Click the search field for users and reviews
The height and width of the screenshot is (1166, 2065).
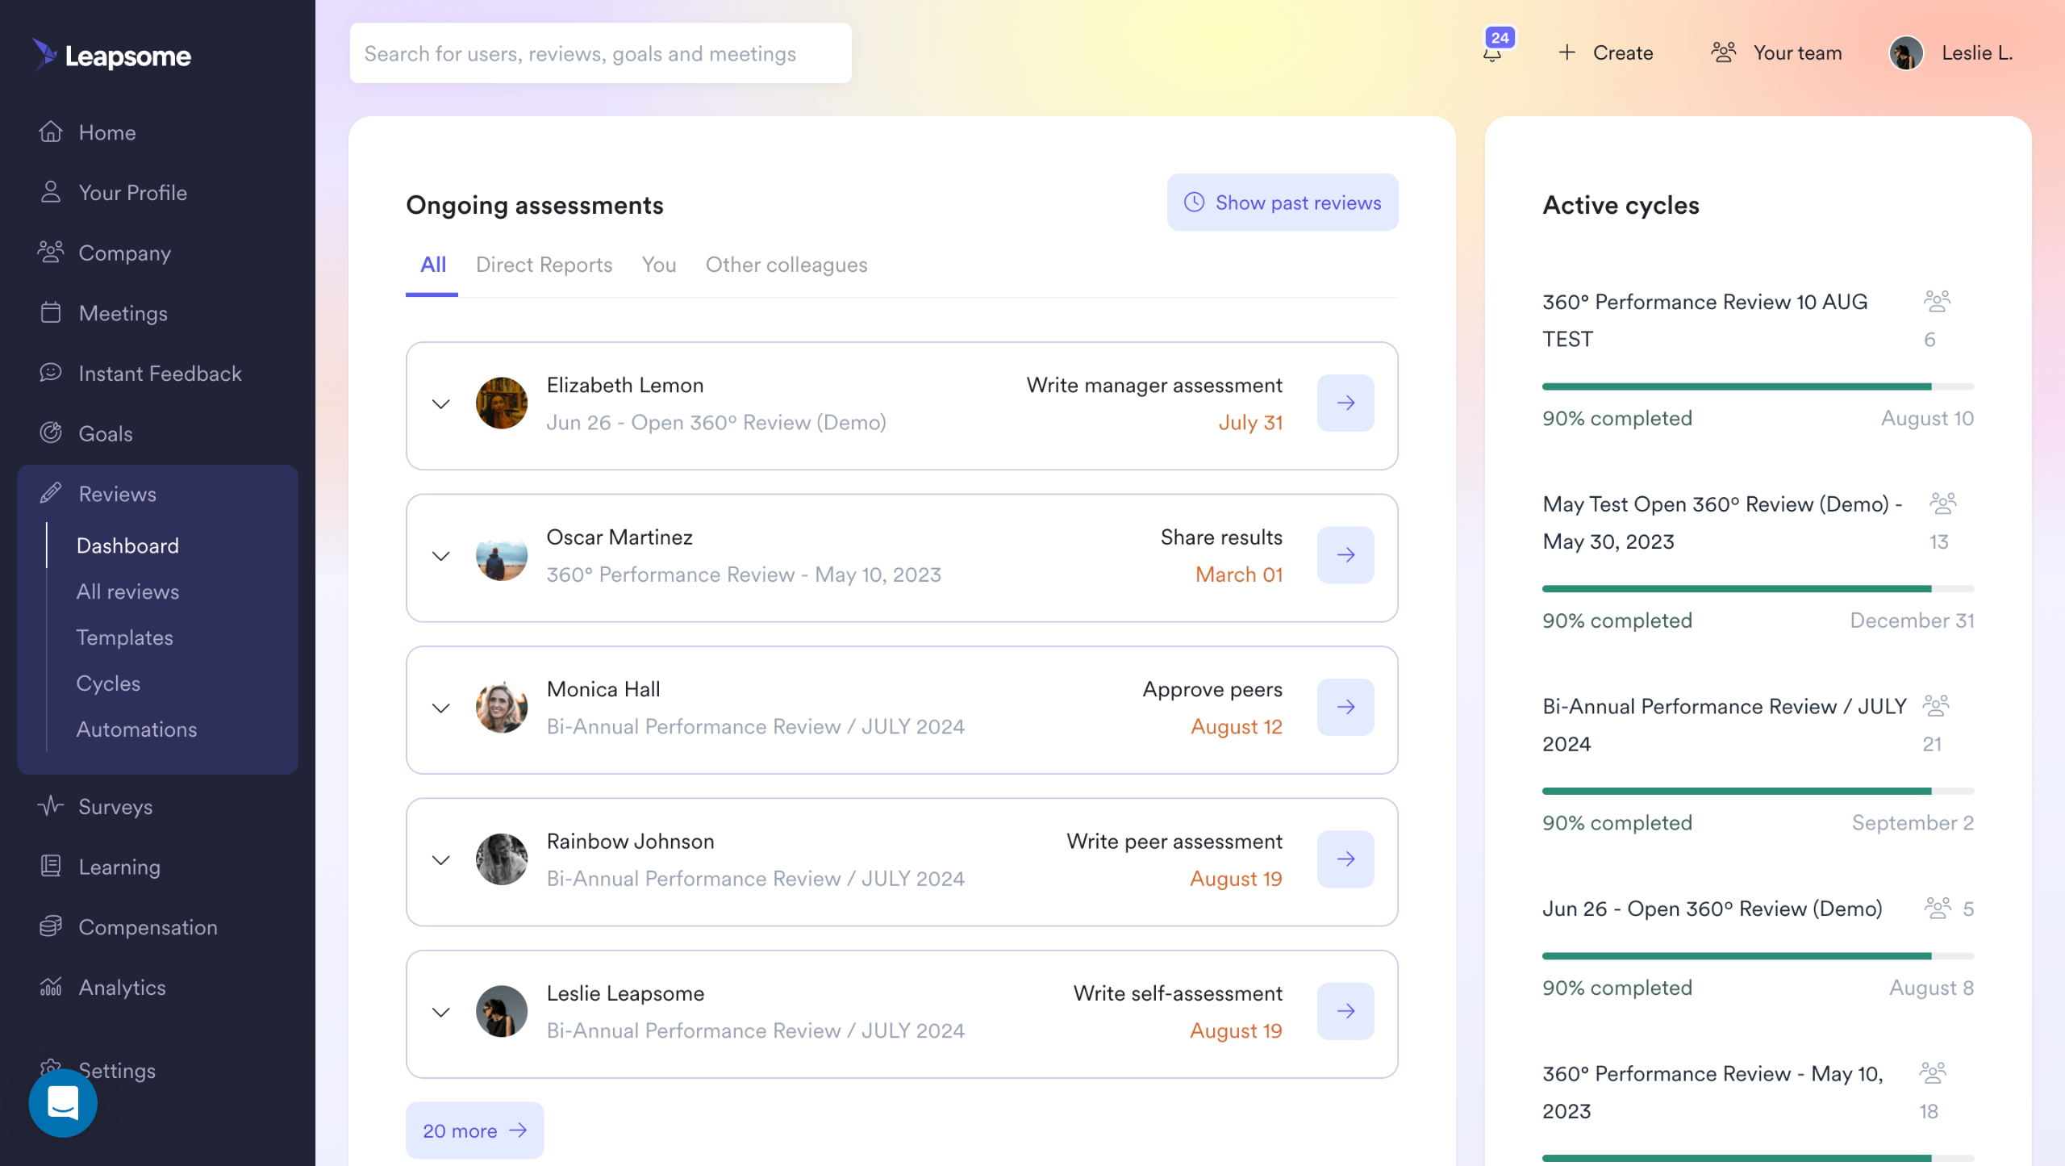600,53
